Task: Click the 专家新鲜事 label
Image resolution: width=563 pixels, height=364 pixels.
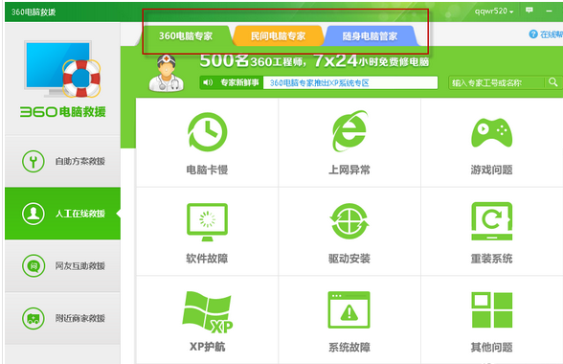Action: [239, 82]
